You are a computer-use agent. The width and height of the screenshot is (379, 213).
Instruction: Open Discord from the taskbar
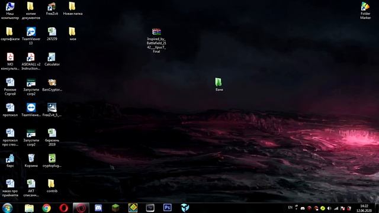pyautogui.click(x=98, y=208)
